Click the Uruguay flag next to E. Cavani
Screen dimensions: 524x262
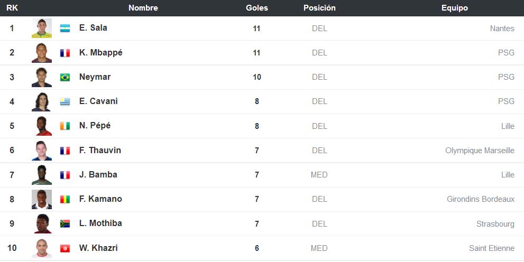point(65,101)
